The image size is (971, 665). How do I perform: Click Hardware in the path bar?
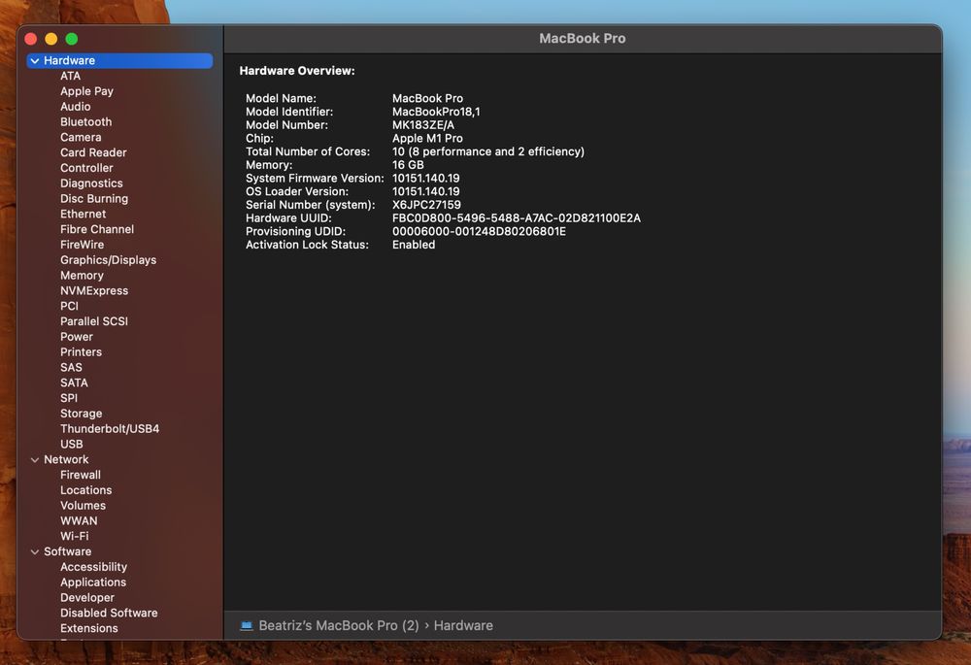(x=463, y=626)
